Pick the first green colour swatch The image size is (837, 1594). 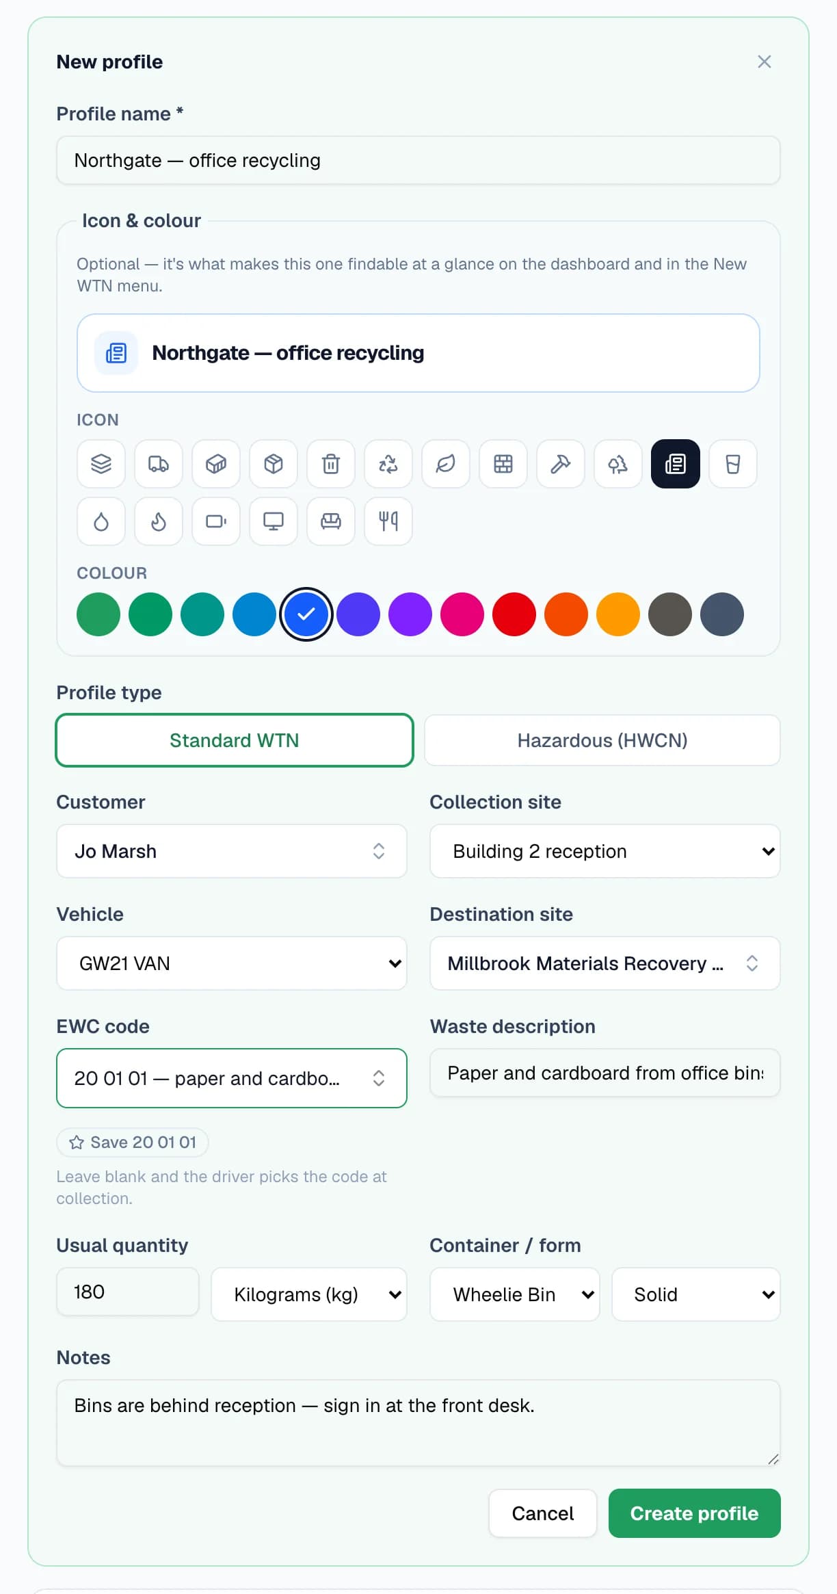[x=98, y=614]
